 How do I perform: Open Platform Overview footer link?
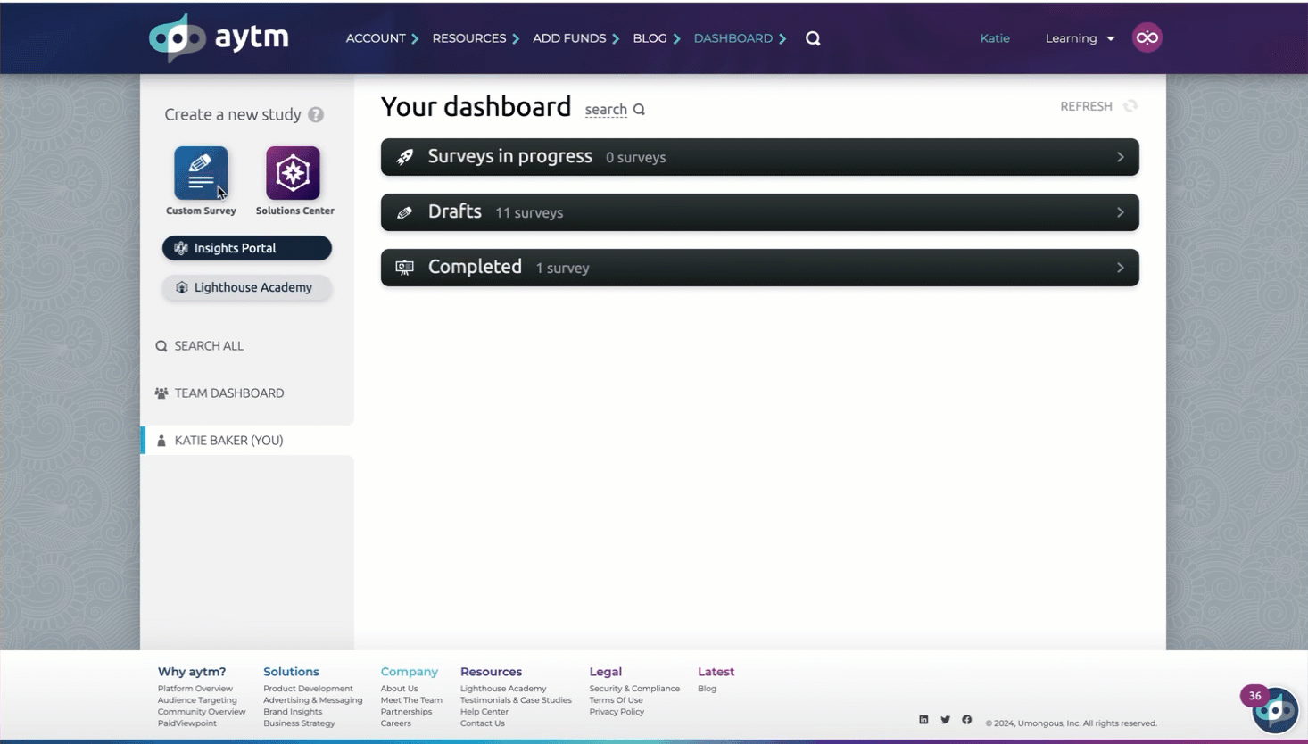195,689
